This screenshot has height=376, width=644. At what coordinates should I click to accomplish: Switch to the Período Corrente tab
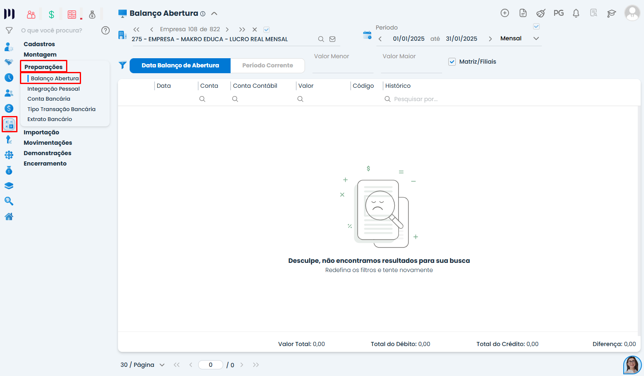pyautogui.click(x=268, y=65)
